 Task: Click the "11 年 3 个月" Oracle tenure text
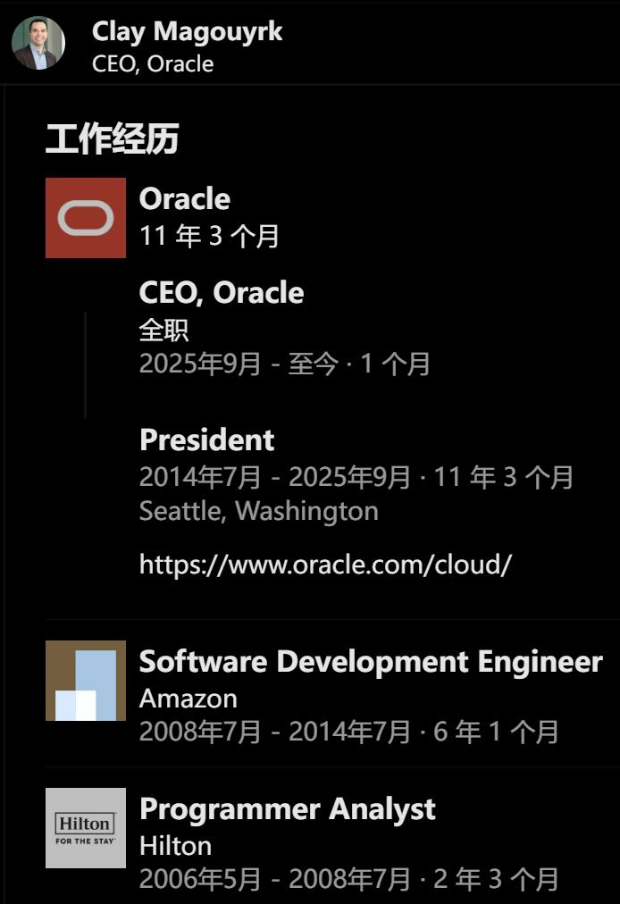pos(209,236)
